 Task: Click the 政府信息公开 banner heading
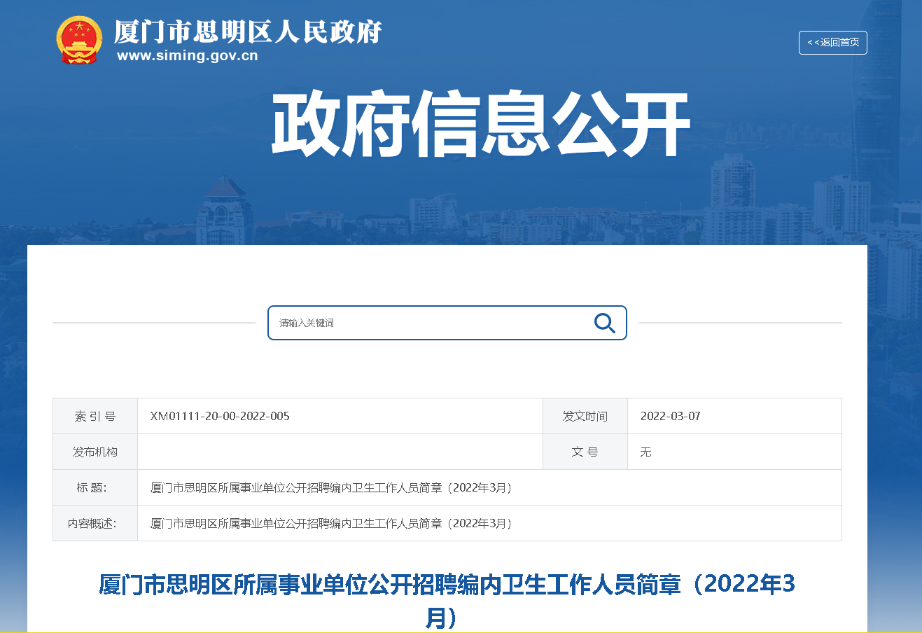point(481,124)
